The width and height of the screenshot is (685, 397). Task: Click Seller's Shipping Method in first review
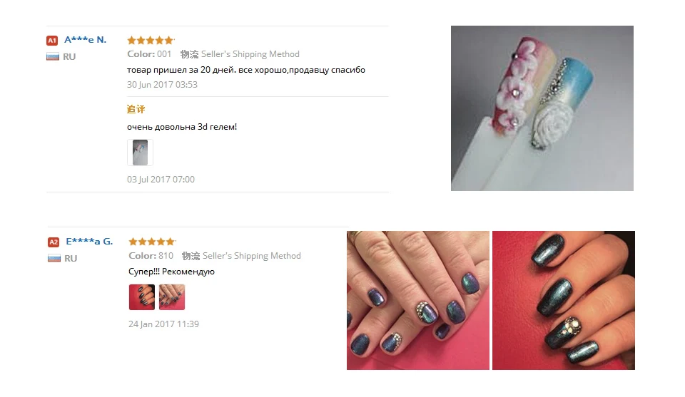[250, 54]
